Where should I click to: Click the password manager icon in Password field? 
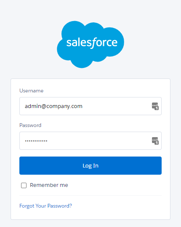155,141
